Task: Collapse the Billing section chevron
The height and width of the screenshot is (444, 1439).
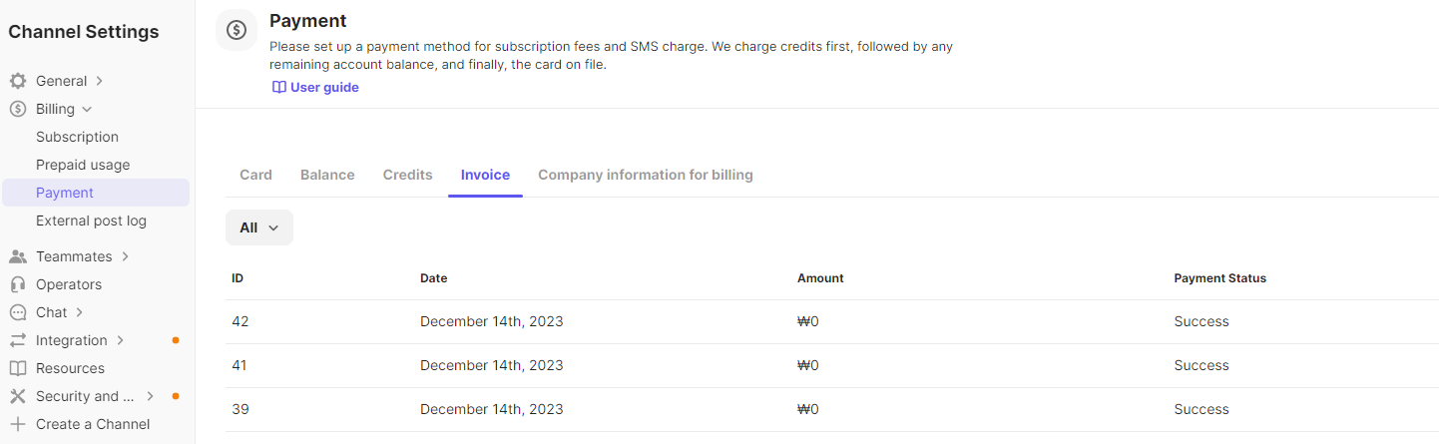Action: [x=87, y=109]
